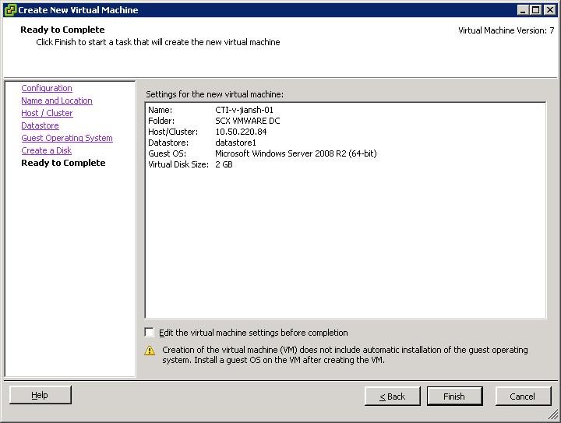Cancel the new virtual machine wizard
The image size is (561, 423).
(522, 397)
